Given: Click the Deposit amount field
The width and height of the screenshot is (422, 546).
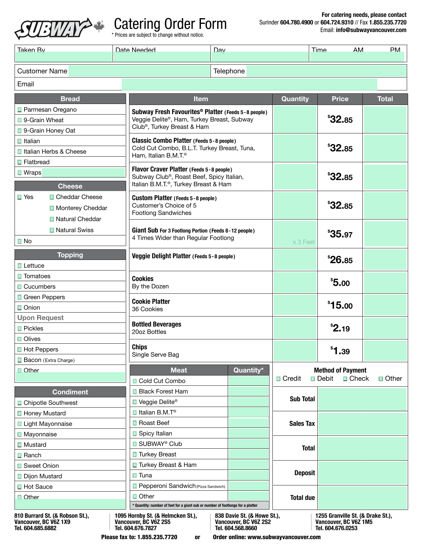Looking at the screenshot, I should tap(362, 473).
